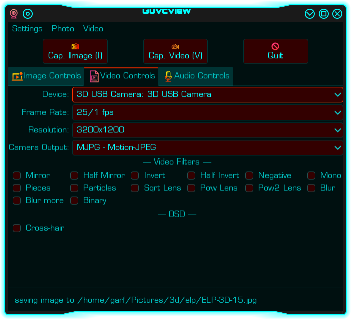351x319 pixels.
Task: Check the Invert filter
Action: pyautogui.click(x=135, y=176)
